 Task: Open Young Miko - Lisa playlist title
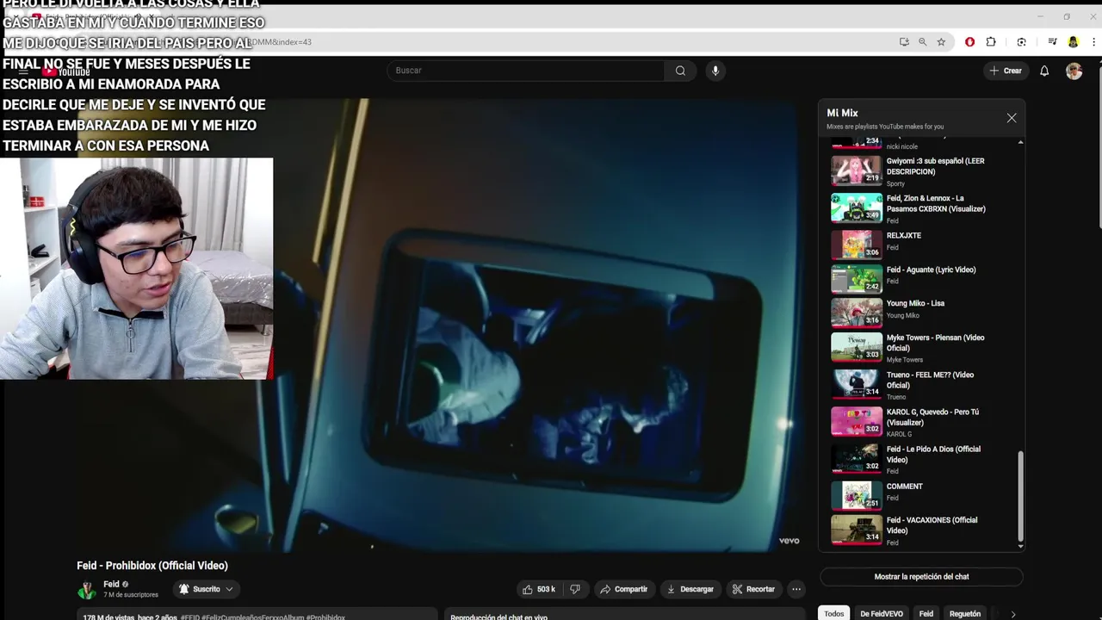(x=915, y=304)
